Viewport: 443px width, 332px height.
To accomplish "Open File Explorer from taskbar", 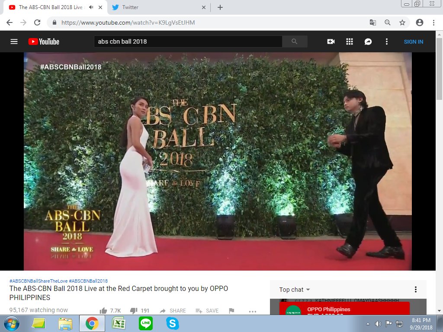I will [x=65, y=323].
